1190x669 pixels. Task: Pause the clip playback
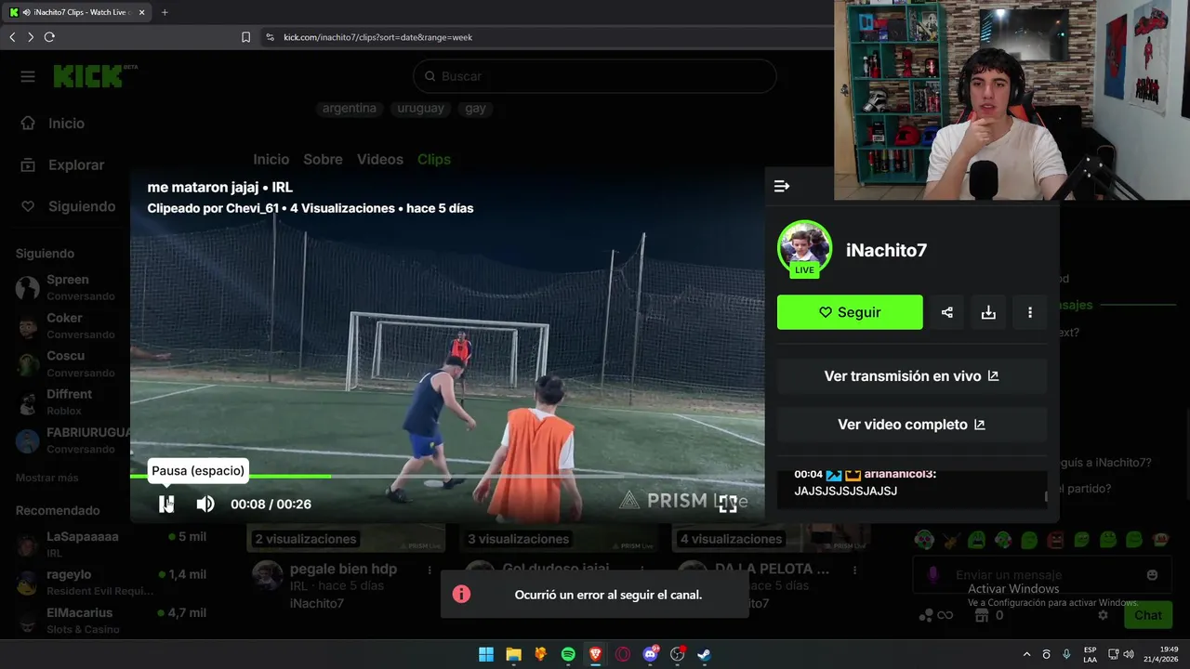pyautogui.click(x=166, y=504)
